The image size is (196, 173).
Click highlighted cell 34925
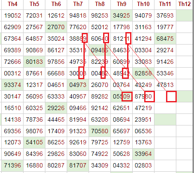point(122,15)
